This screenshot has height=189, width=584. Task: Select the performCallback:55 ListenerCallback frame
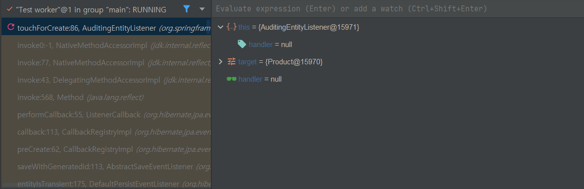click(x=106, y=115)
